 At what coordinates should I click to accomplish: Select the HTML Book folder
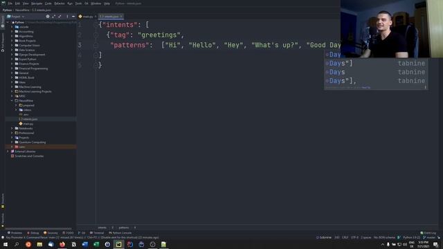[26, 77]
